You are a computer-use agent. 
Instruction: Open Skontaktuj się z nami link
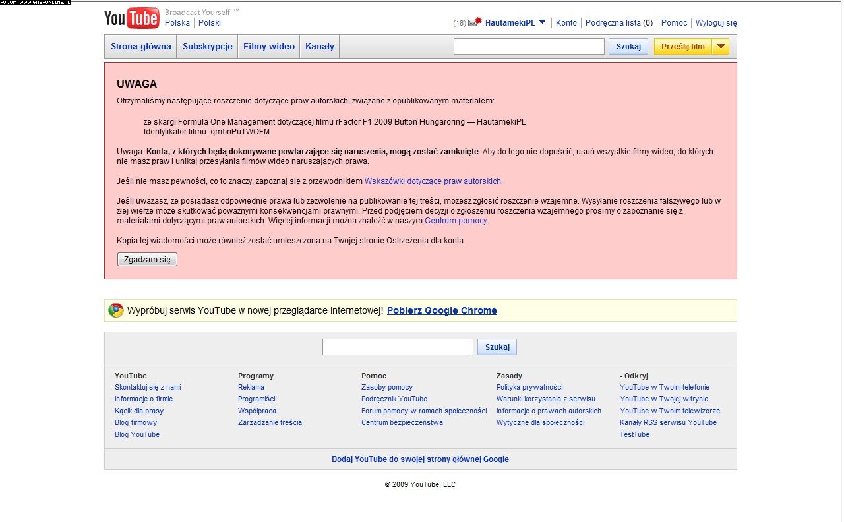148,387
